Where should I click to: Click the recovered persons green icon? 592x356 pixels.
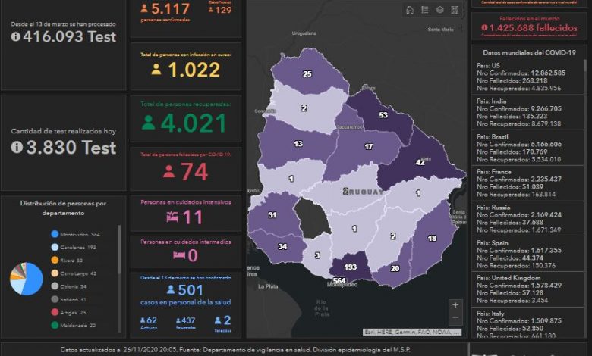click(148, 123)
